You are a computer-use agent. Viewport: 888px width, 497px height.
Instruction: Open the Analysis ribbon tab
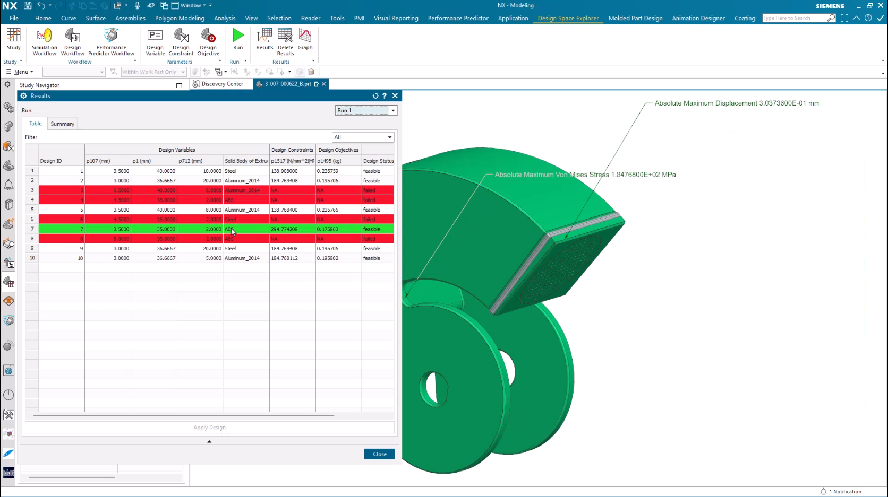click(x=225, y=18)
